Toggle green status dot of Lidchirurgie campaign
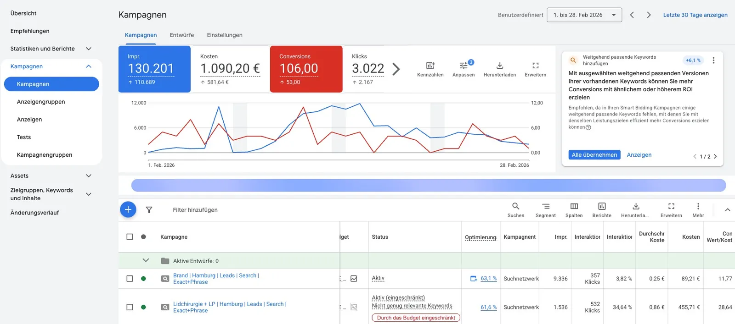 coord(143,307)
